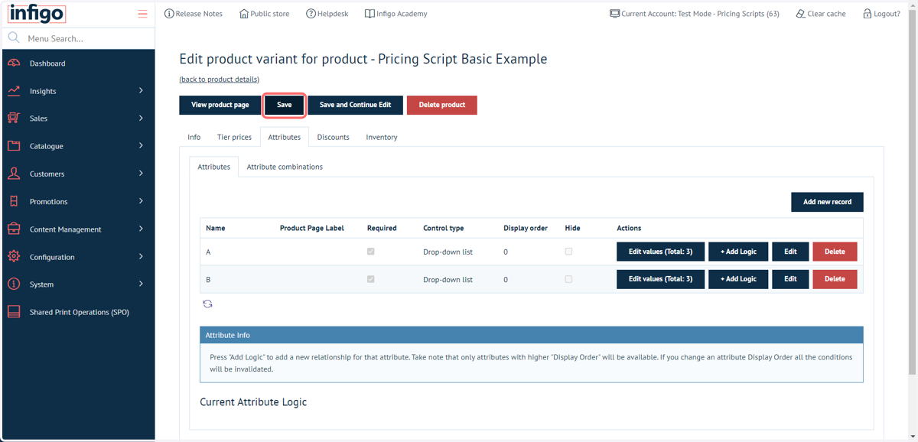918x442 pixels.
Task: Click the Catalogue folder icon
Action: (x=14, y=145)
